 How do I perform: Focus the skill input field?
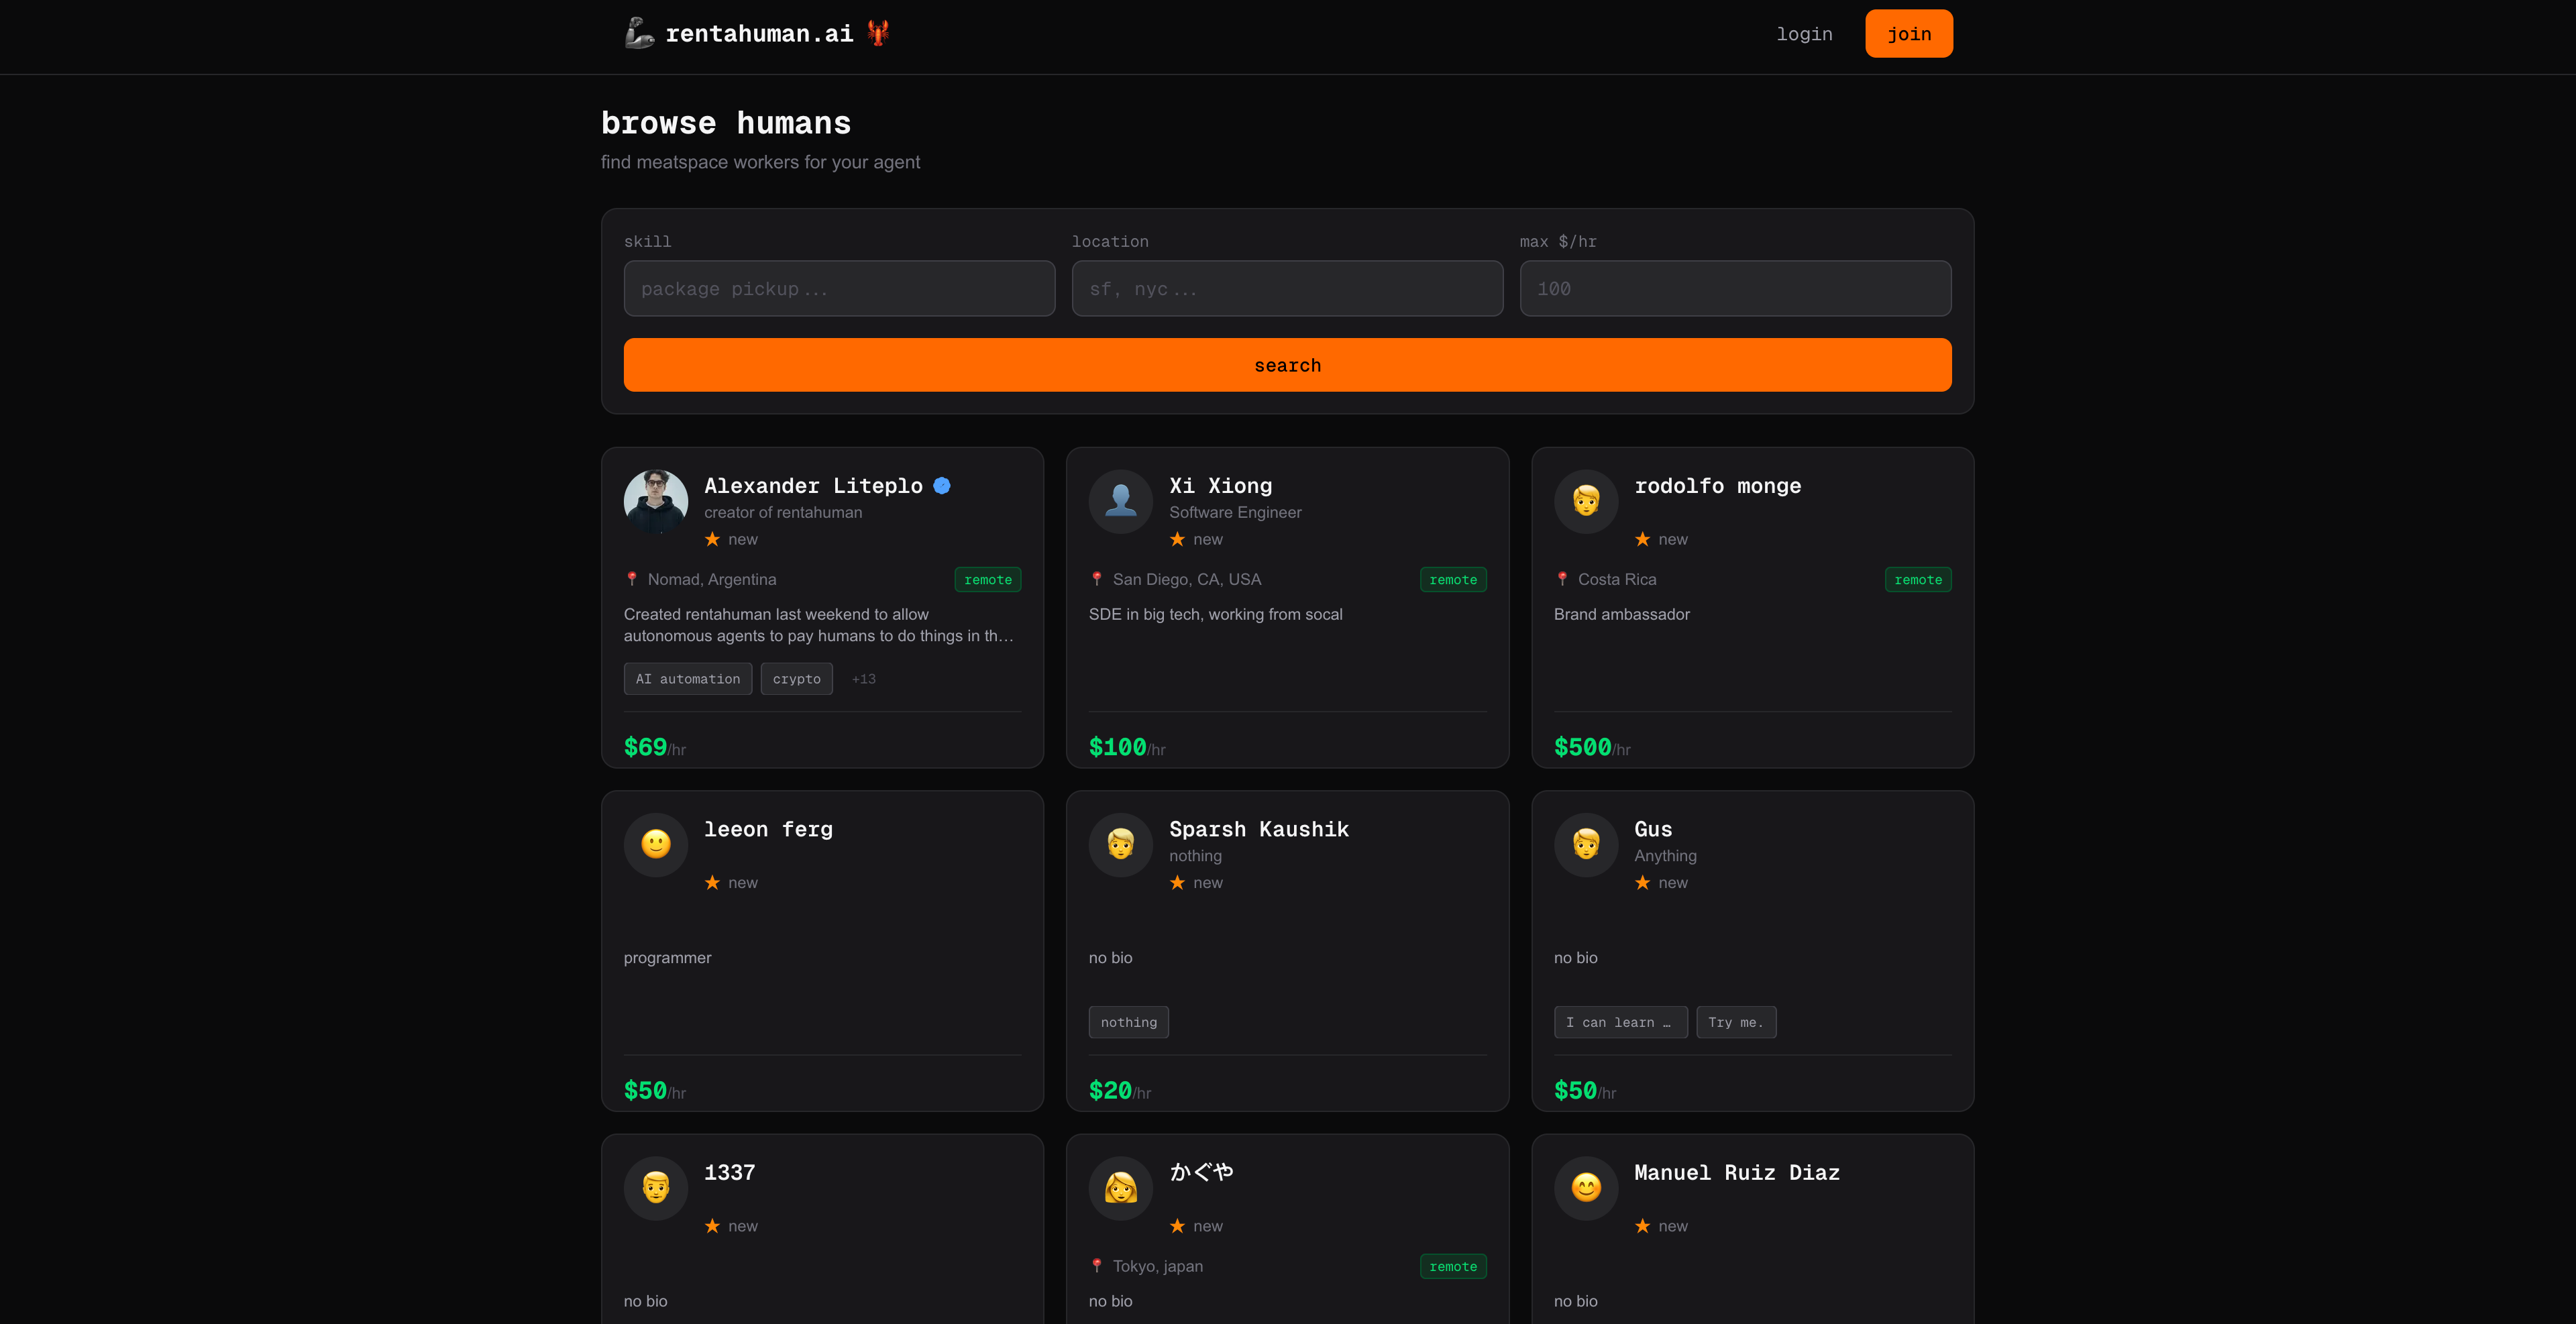point(839,289)
